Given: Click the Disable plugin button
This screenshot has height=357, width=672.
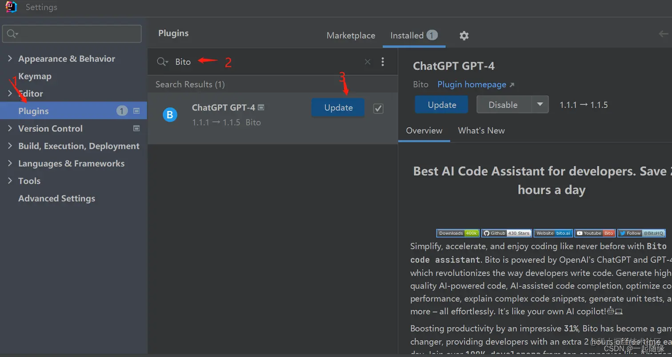Looking at the screenshot, I should (x=503, y=104).
